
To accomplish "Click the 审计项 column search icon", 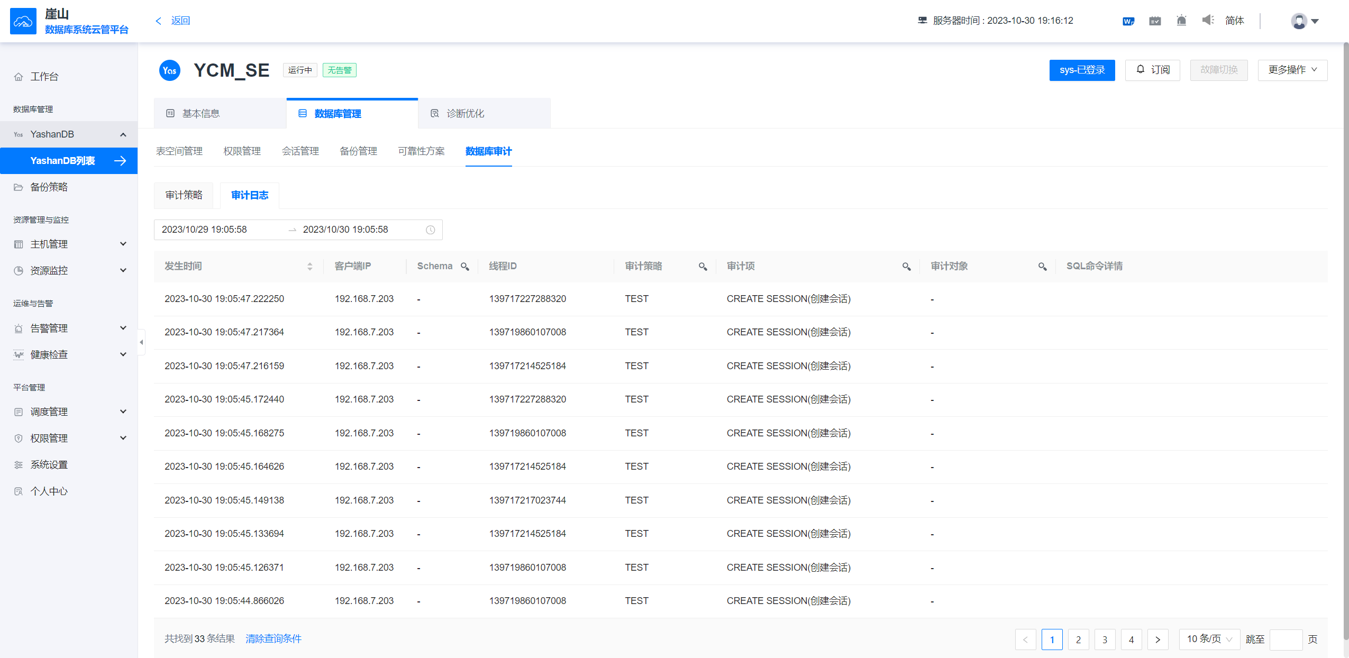I will [x=906, y=267].
